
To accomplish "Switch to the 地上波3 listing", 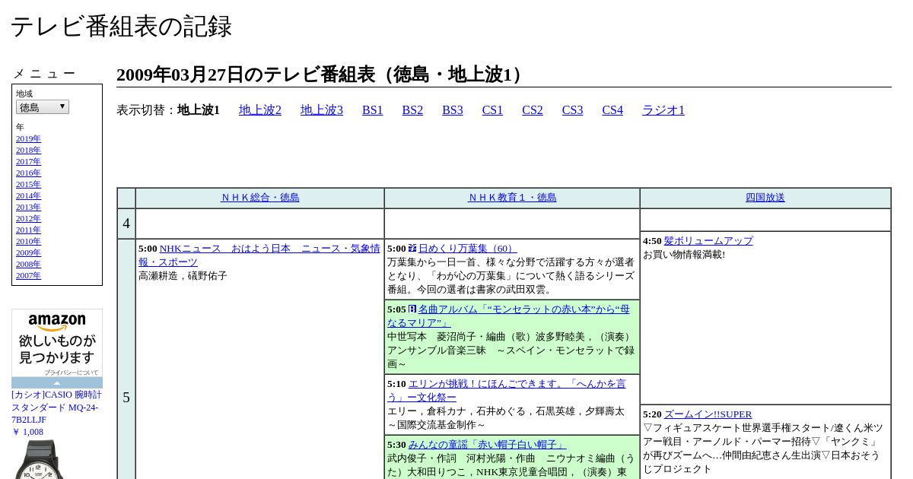I will pos(322,110).
